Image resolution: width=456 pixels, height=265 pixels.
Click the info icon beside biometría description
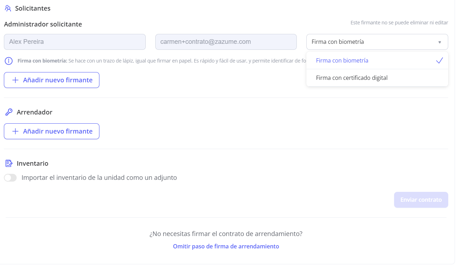pos(8,61)
